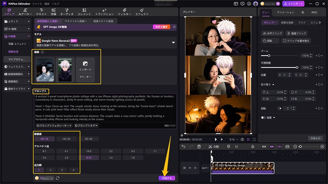Open the 9:16 player aspect dropdown

pyautogui.click(x=233, y=139)
